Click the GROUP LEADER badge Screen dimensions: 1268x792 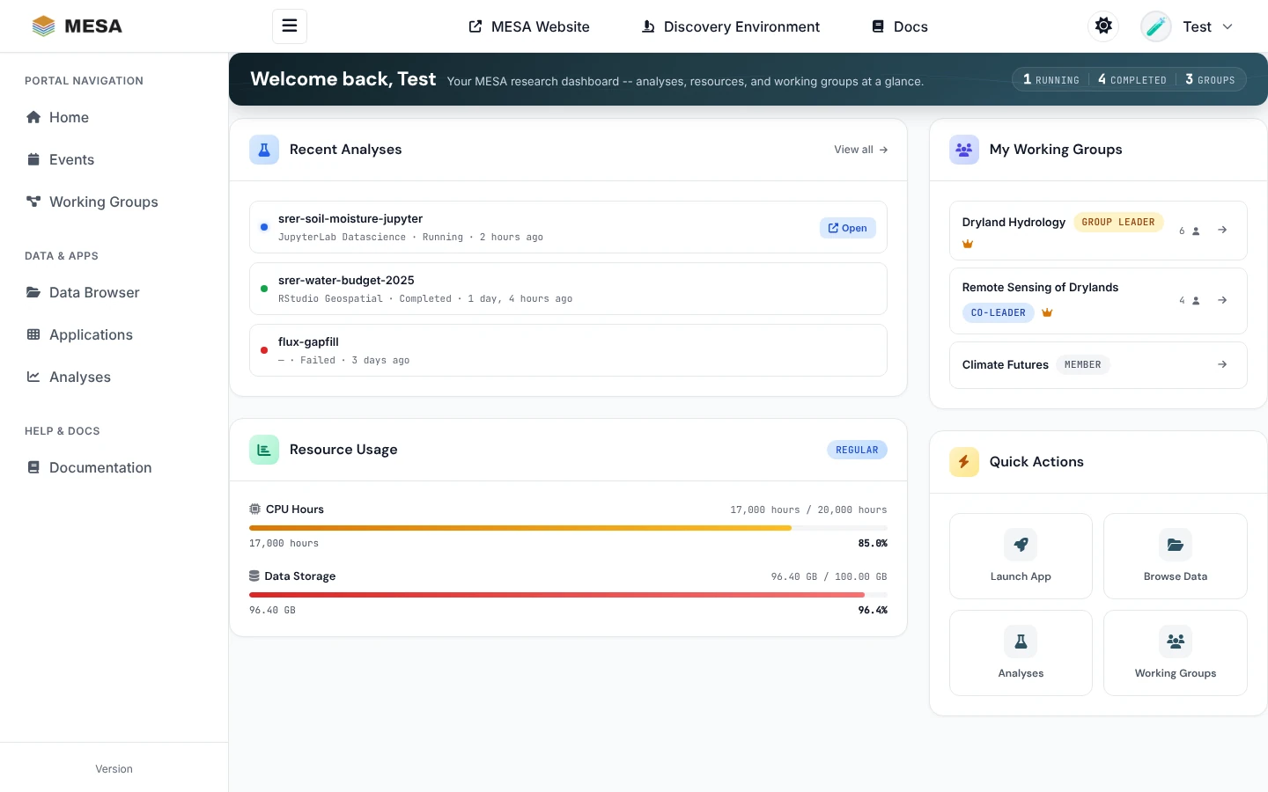pos(1118,222)
